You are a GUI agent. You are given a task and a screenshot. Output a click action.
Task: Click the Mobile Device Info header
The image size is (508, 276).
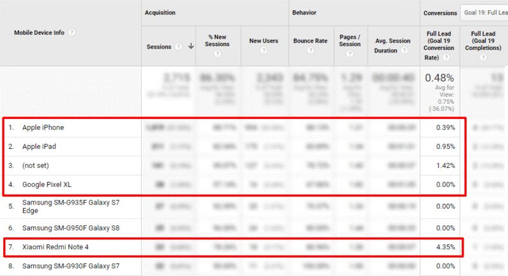[39, 33]
